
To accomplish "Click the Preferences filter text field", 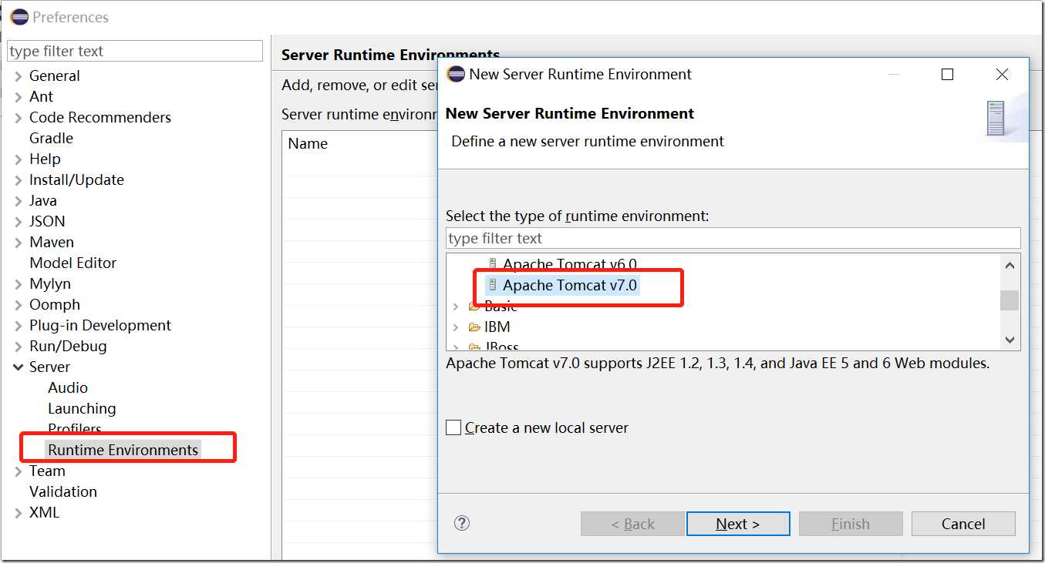I will (x=135, y=51).
